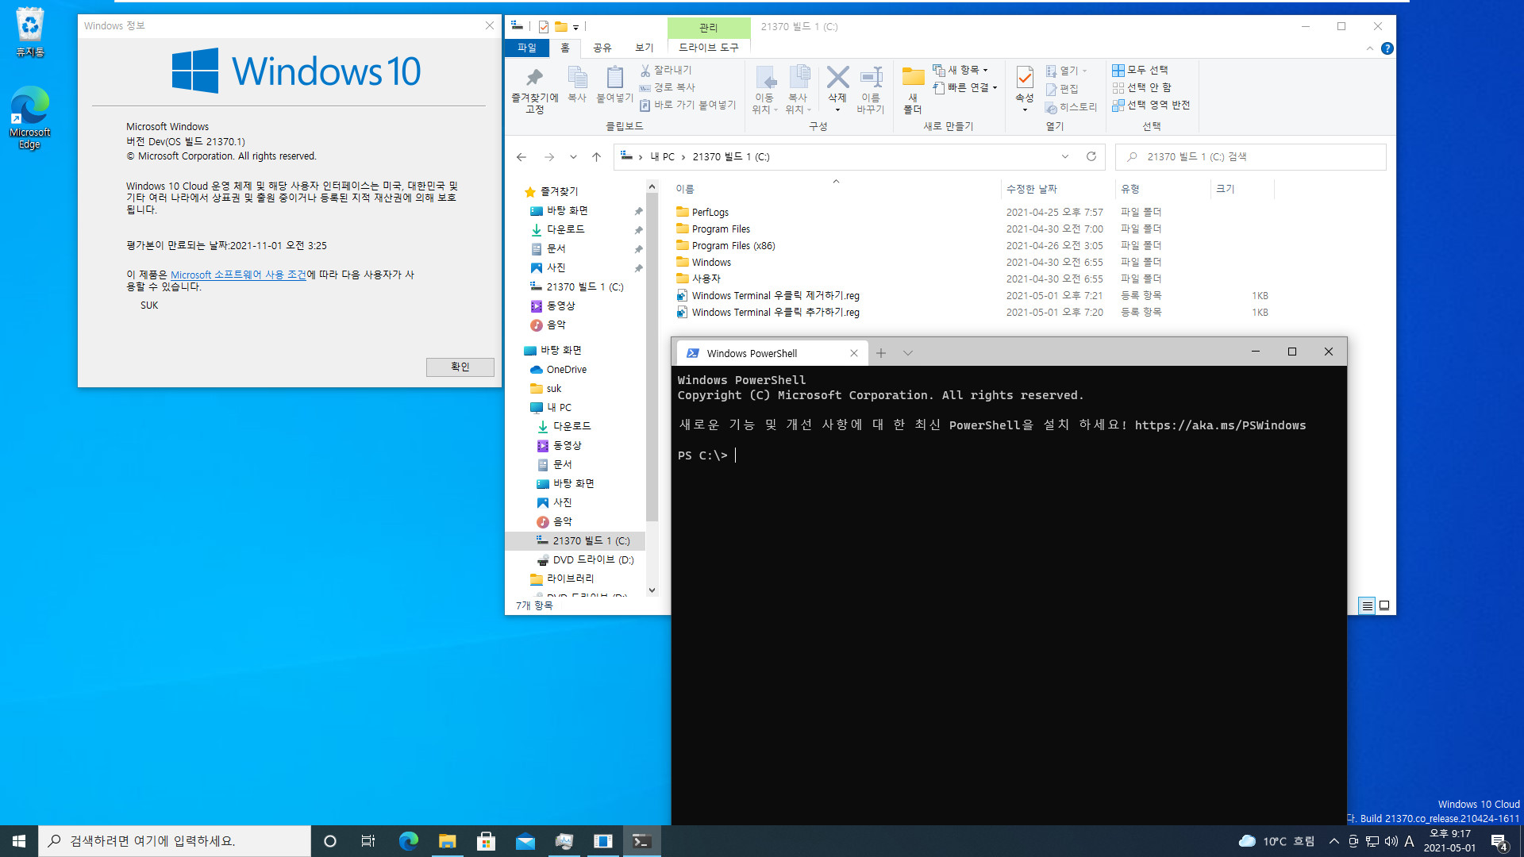Open the Microsoft 소프트웨어 사용 조건 link

coord(238,275)
